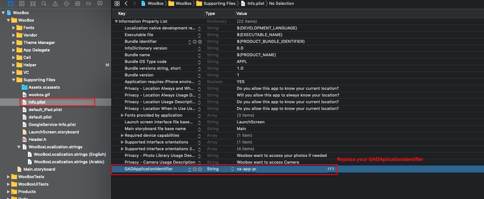Click the Key column header

122,13
